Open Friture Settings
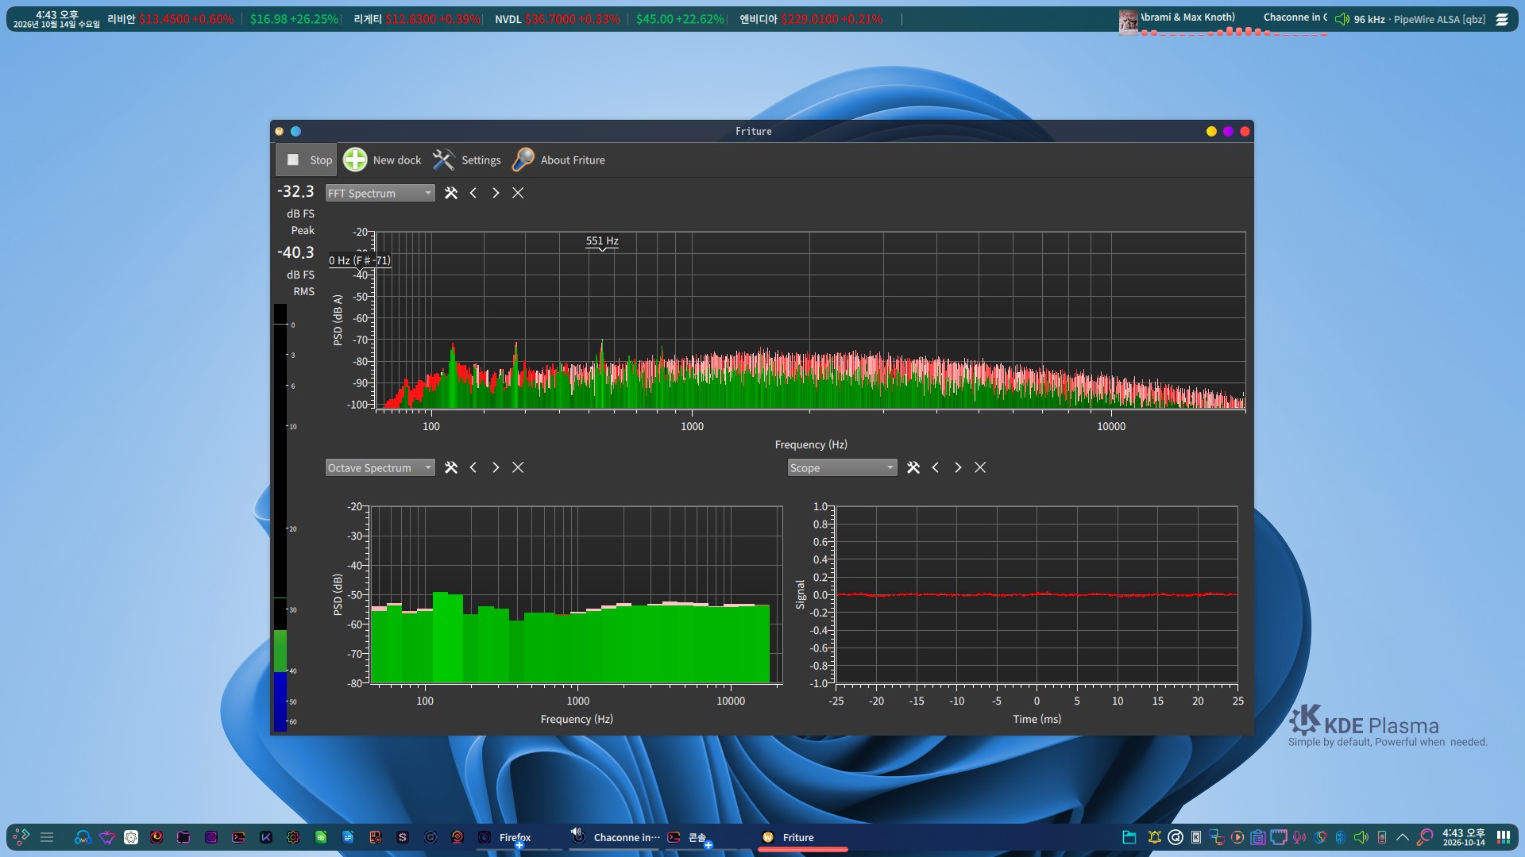The image size is (1525, 857). click(x=467, y=159)
